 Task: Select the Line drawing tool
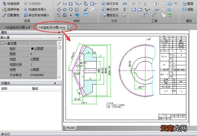[x=59, y=4]
